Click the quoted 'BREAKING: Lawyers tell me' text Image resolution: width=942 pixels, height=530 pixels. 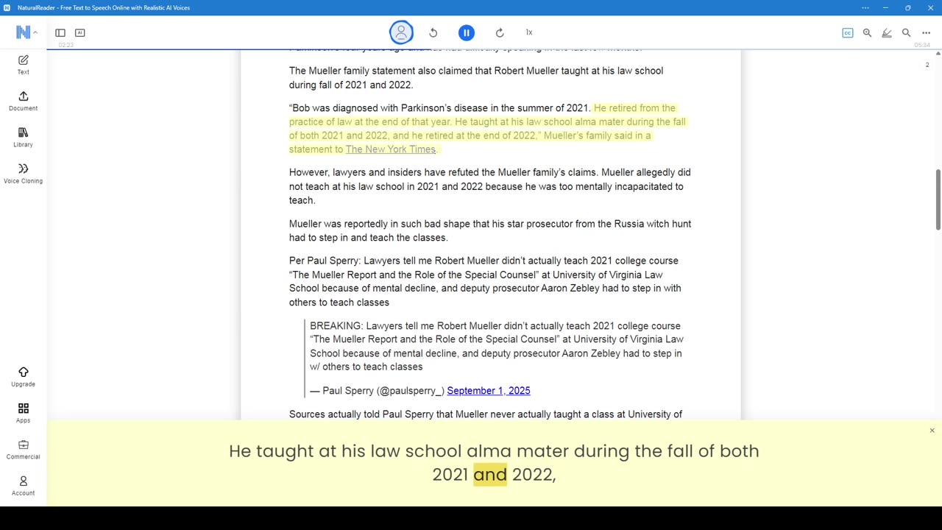pos(497,346)
